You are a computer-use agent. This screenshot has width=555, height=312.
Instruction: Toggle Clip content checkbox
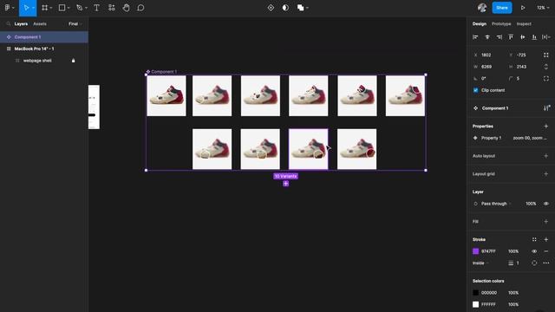pyautogui.click(x=476, y=90)
